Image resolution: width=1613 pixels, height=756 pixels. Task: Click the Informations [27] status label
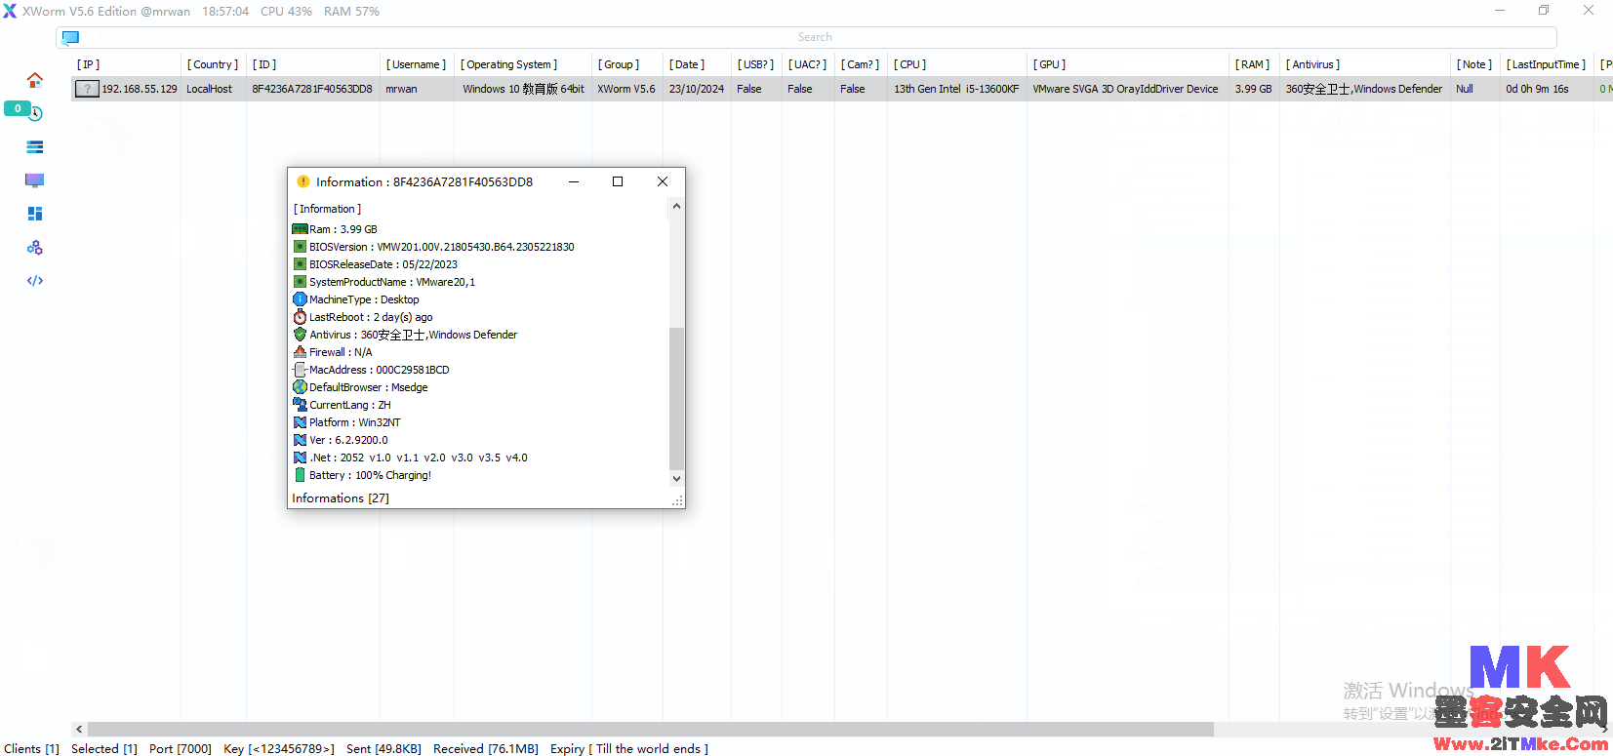(x=341, y=498)
